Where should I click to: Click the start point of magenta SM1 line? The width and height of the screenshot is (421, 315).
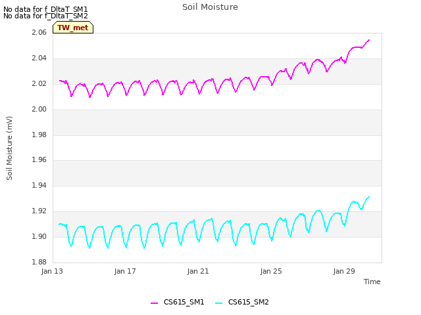[x=59, y=81]
